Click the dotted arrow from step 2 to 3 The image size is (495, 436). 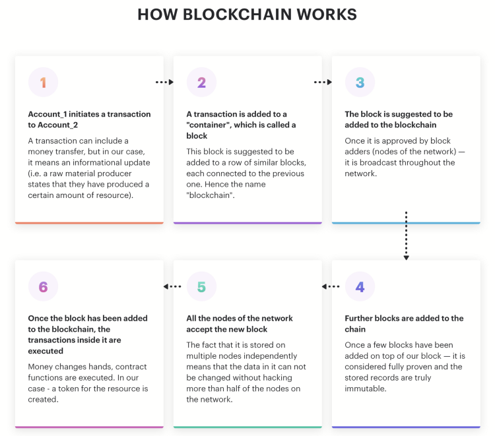point(323,82)
